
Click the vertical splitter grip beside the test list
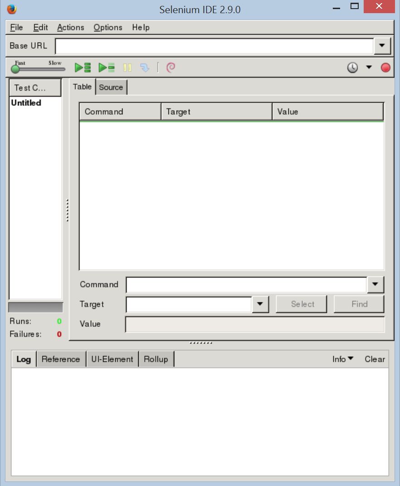tap(67, 210)
